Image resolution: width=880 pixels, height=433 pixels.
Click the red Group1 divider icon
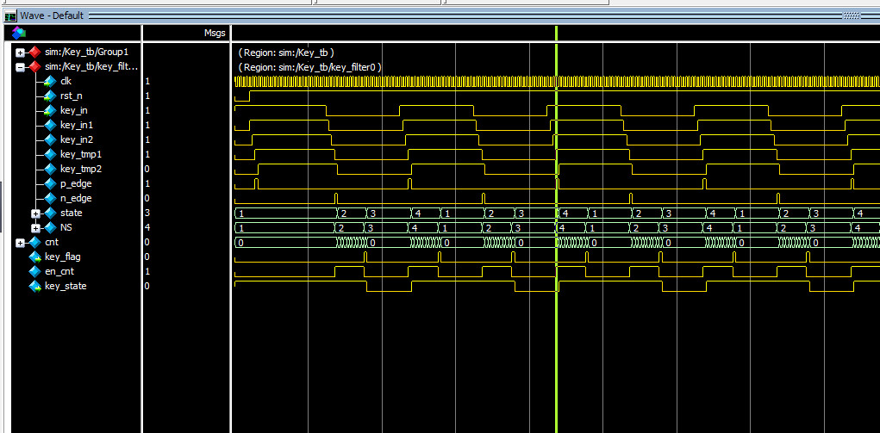click(x=34, y=52)
